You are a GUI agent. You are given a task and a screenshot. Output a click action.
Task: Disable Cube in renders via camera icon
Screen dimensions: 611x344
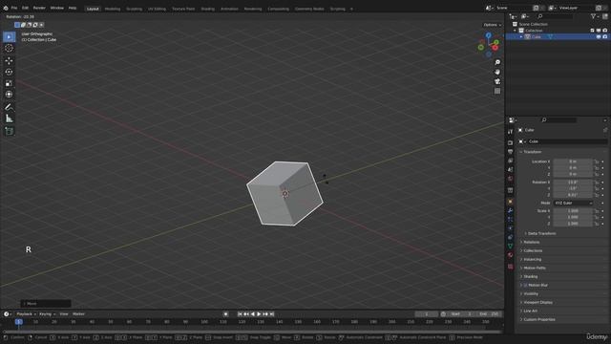pos(604,36)
